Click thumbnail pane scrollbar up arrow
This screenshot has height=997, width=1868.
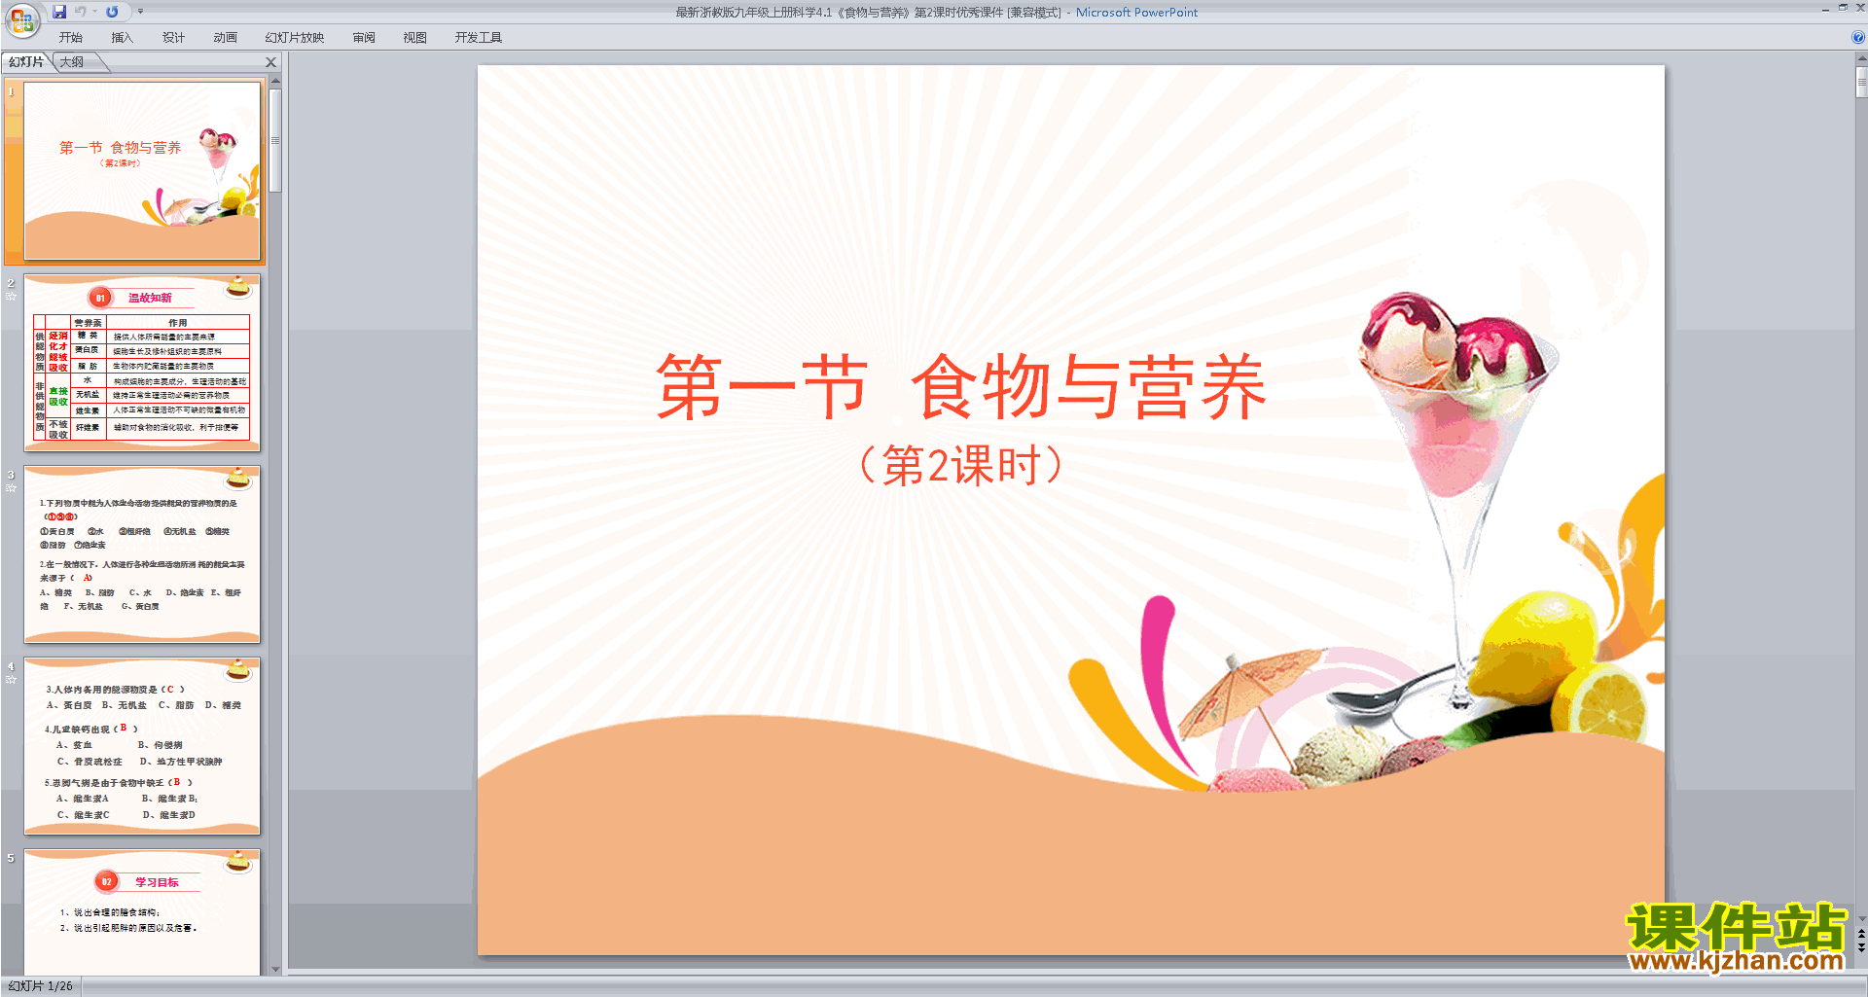[275, 83]
